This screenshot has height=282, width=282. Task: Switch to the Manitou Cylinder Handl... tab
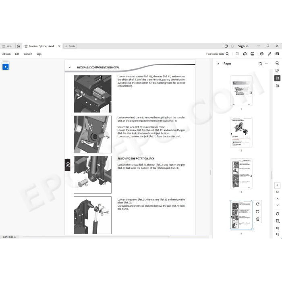(x=42, y=46)
